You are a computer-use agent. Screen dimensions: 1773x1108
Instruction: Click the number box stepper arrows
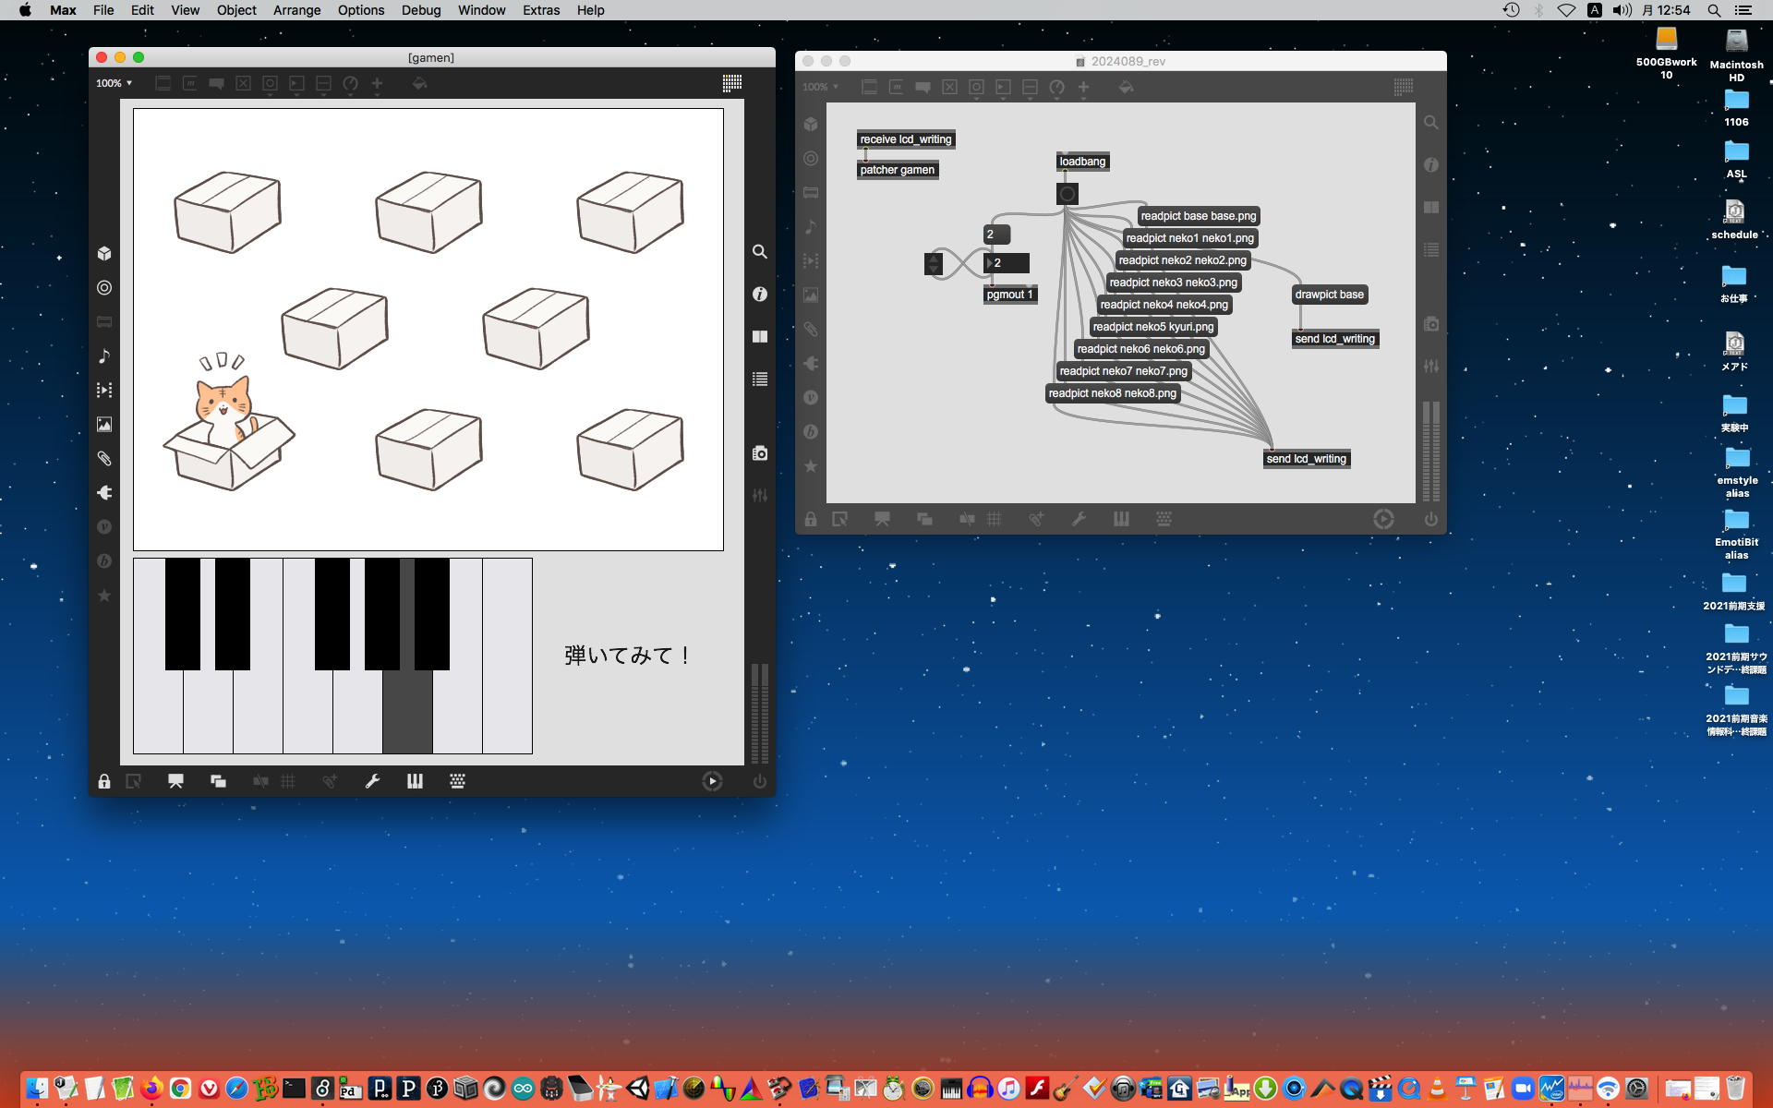tap(934, 264)
